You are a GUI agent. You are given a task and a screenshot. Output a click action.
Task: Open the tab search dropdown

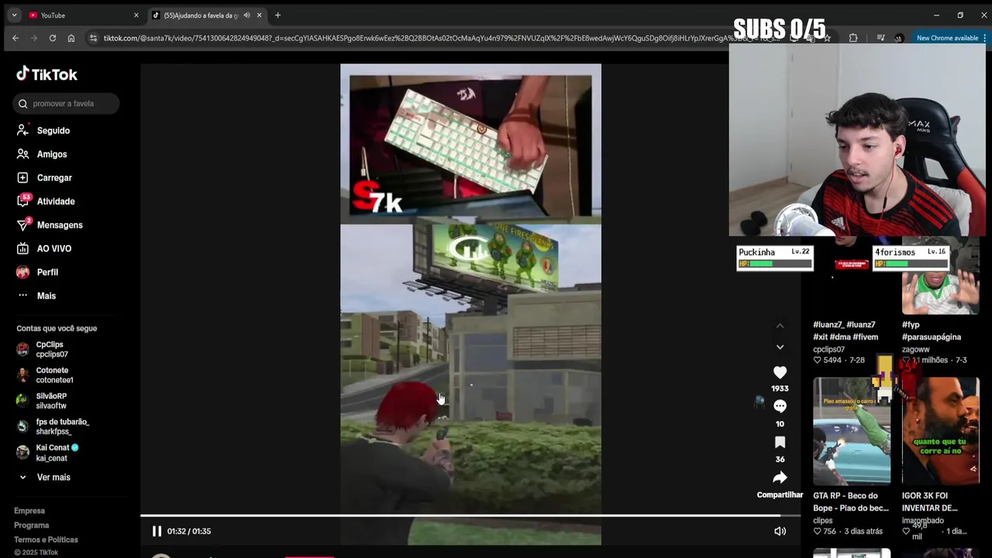14,15
